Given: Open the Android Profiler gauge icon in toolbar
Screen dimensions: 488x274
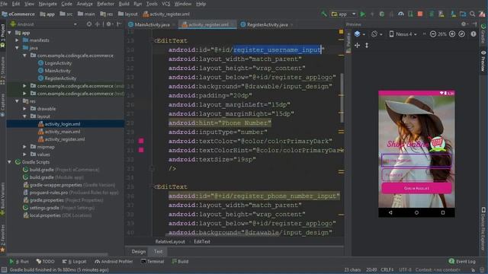Looking at the screenshot, I should coord(401,14).
